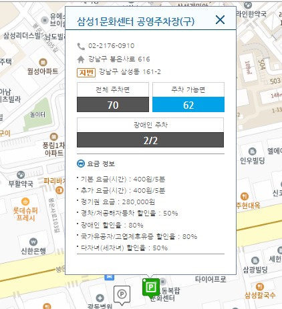Click the 라인한약국 pharmacy map icon
Screen dimensions: 282x309
click(x=248, y=5)
